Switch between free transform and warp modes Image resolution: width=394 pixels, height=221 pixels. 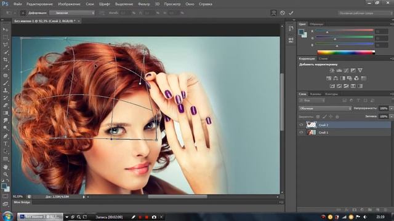tap(273, 13)
